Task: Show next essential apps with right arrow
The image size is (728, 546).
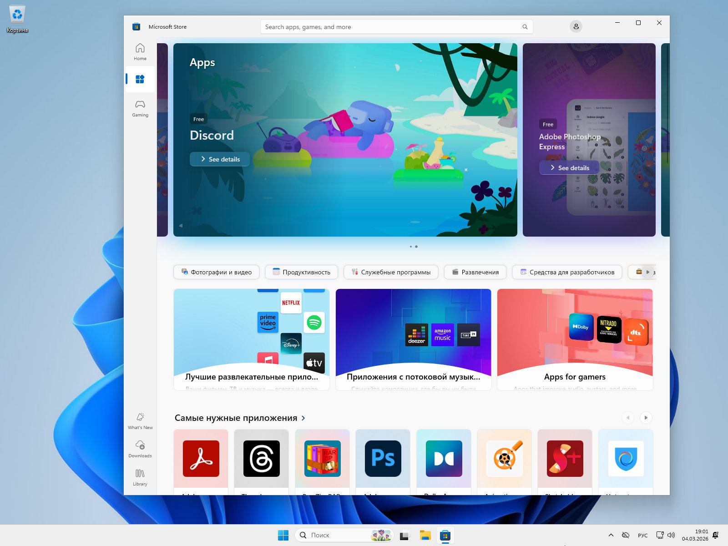Action: [646, 417]
